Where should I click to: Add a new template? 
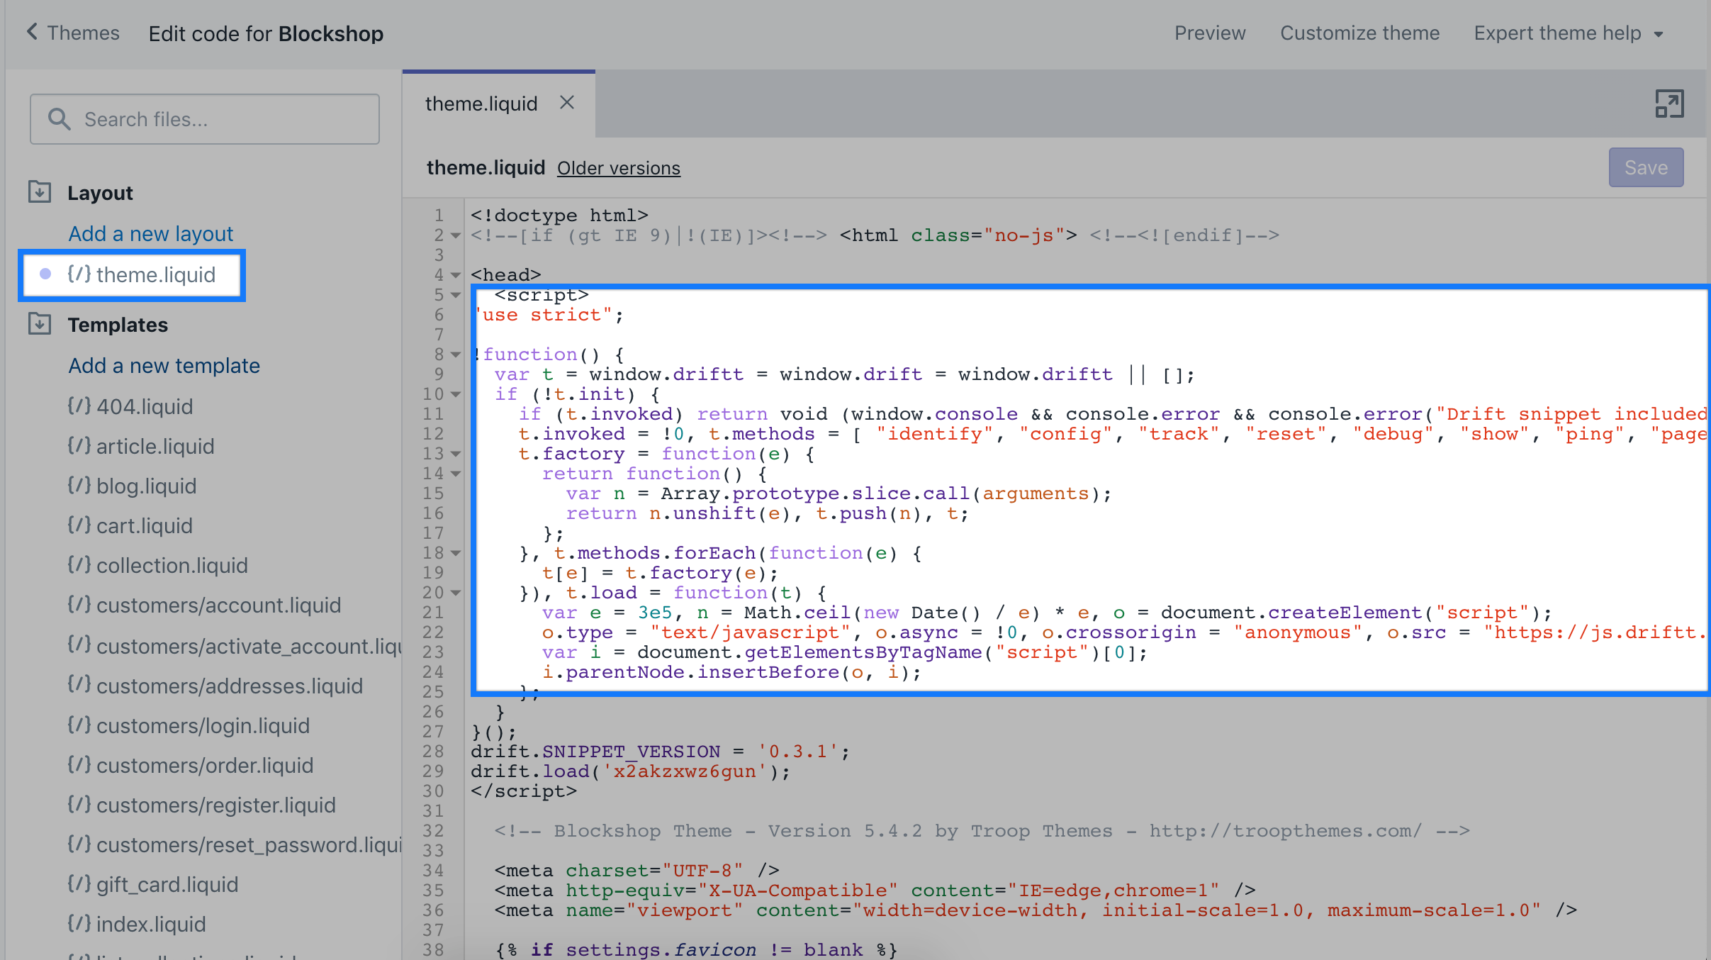[x=164, y=365]
